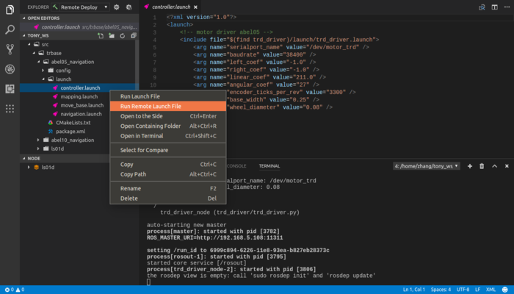Click the smiley feedback icon in status bar

point(505,290)
